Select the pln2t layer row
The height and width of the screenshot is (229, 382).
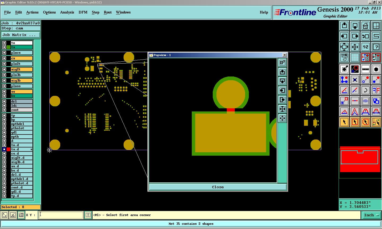click(22, 64)
